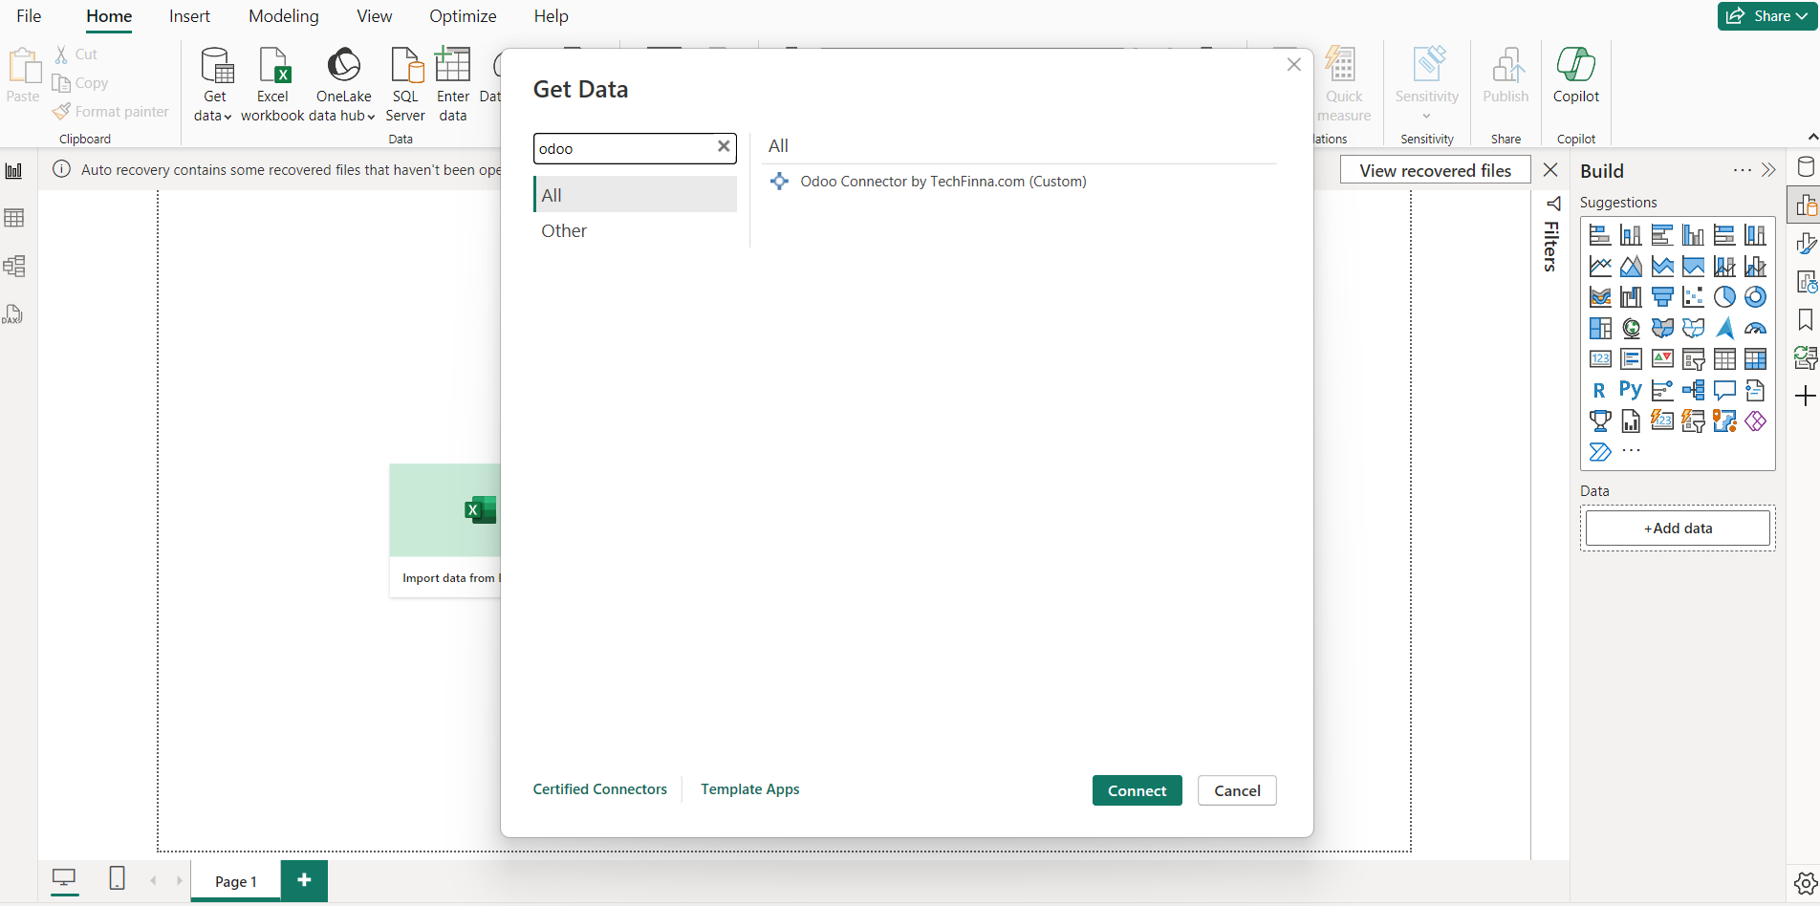Open the Template Apps link
This screenshot has height=906, width=1820.
[750, 789]
